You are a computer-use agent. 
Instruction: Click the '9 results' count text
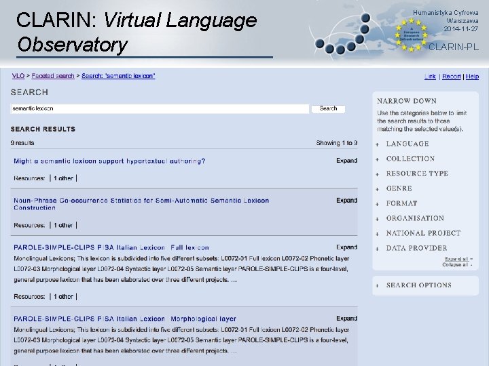point(22,143)
